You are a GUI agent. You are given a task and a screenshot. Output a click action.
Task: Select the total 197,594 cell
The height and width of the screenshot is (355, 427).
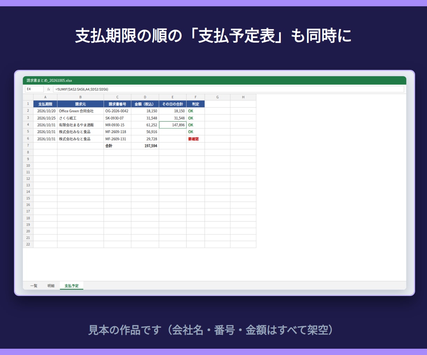145,146
